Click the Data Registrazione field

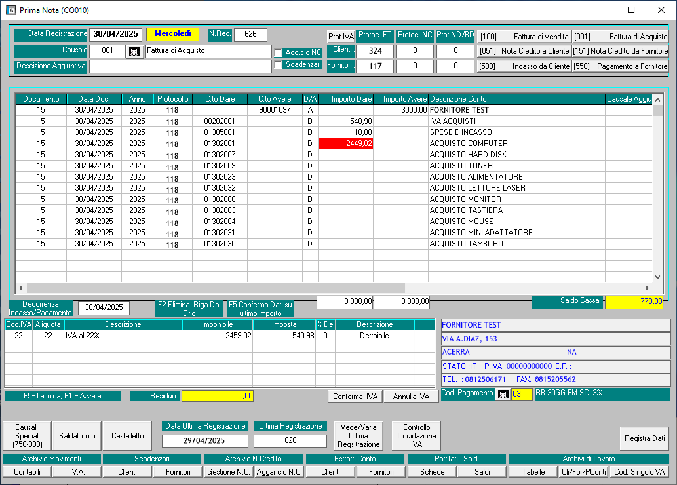116,34
